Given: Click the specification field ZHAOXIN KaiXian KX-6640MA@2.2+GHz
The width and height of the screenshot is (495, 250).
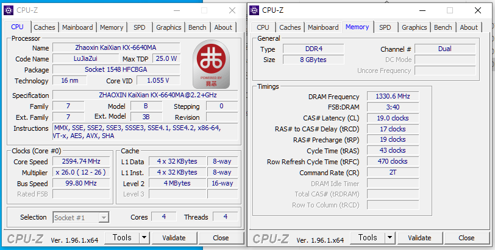Looking at the screenshot, I should coord(145,95).
